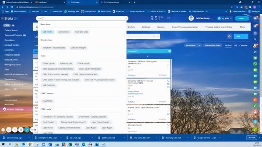Open 'Call Customer' task result

49,85
